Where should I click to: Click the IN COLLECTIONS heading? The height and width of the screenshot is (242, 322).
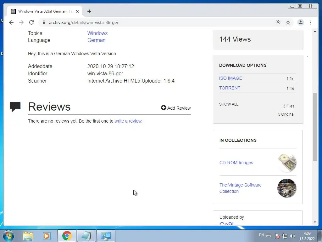click(x=238, y=140)
